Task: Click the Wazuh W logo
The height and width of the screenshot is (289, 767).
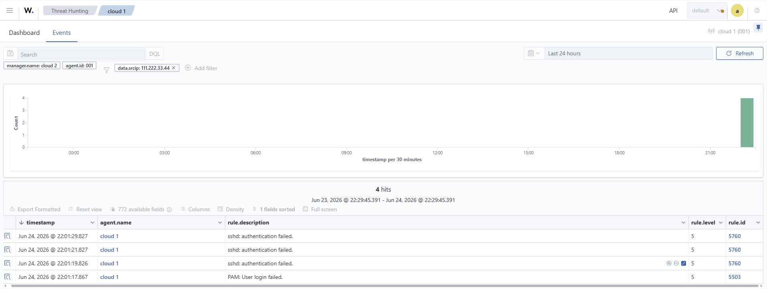Action: click(x=29, y=10)
